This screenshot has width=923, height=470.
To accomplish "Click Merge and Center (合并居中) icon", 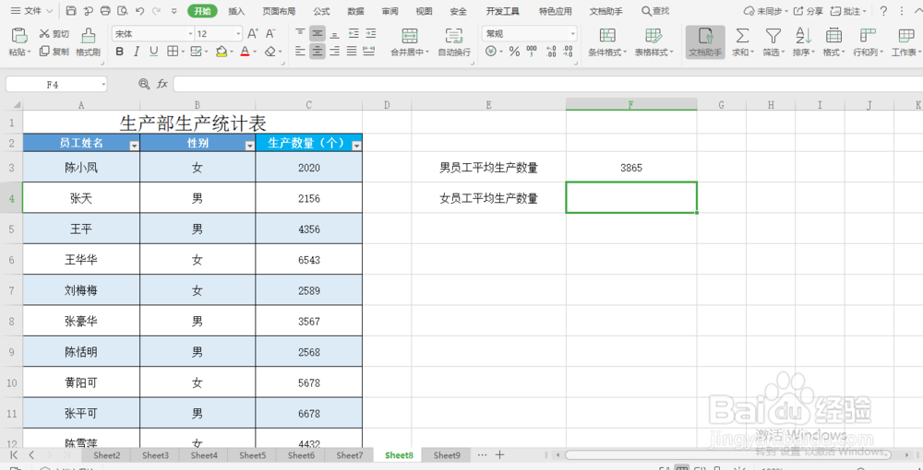I will pyautogui.click(x=410, y=36).
